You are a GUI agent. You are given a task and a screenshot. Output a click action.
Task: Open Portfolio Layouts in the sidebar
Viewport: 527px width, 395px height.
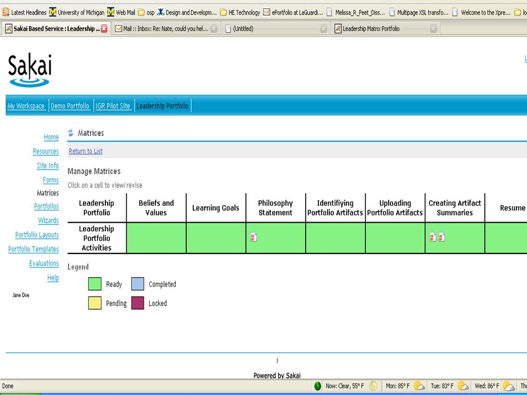tap(37, 235)
